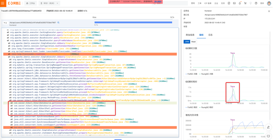The width and height of the screenshot is (273, 140).
Task: Toggle YoungGC 次数 legend in first chart
Action: tap(206, 74)
